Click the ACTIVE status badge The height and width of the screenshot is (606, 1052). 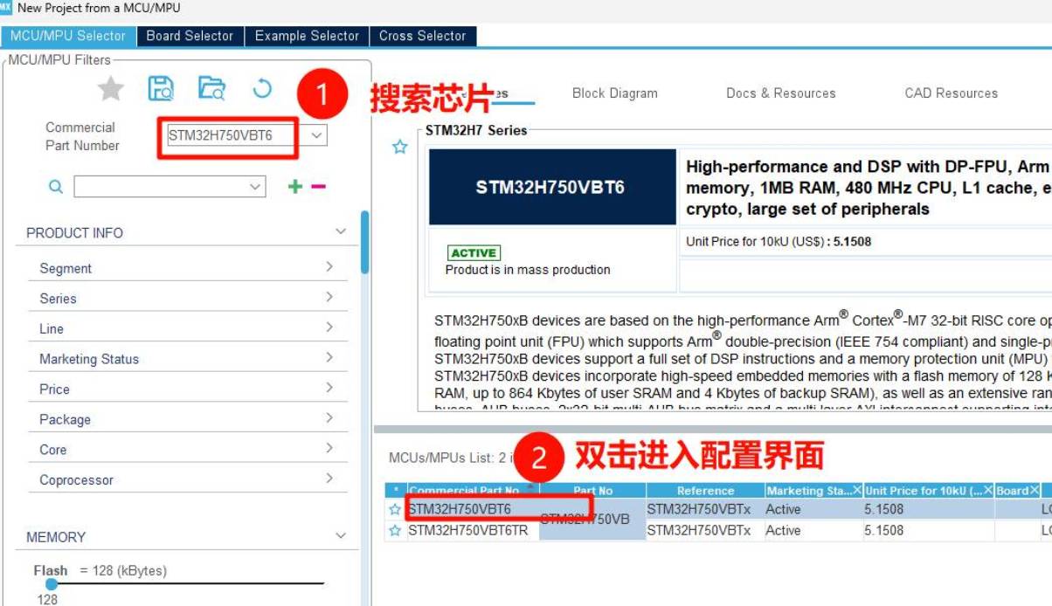pos(473,252)
